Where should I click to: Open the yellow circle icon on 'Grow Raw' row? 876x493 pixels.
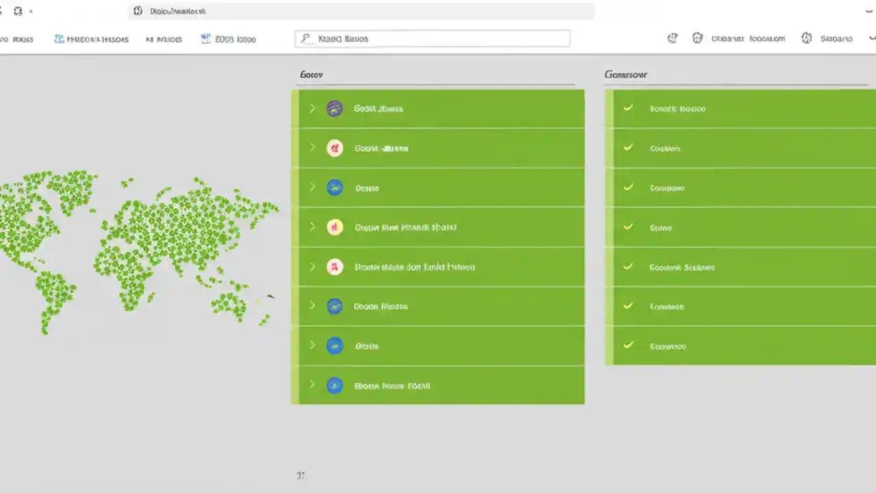coord(335,227)
